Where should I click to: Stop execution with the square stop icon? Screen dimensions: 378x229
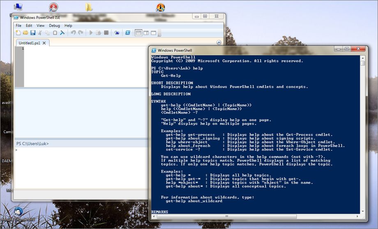pos(106,32)
